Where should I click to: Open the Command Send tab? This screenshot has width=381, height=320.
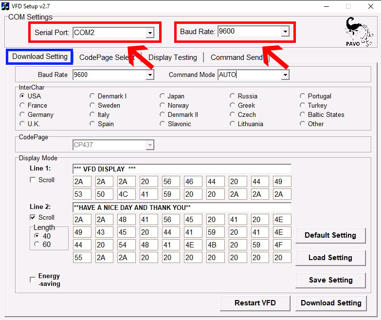click(x=236, y=57)
